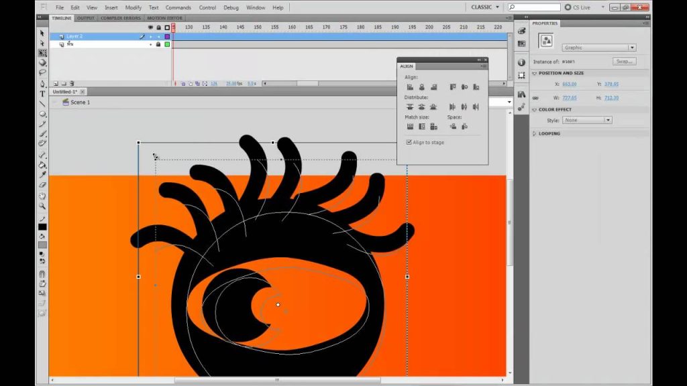Screen dimensions: 687x386
Task: Click Align bottom edge icon
Action: [x=476, y=87]
